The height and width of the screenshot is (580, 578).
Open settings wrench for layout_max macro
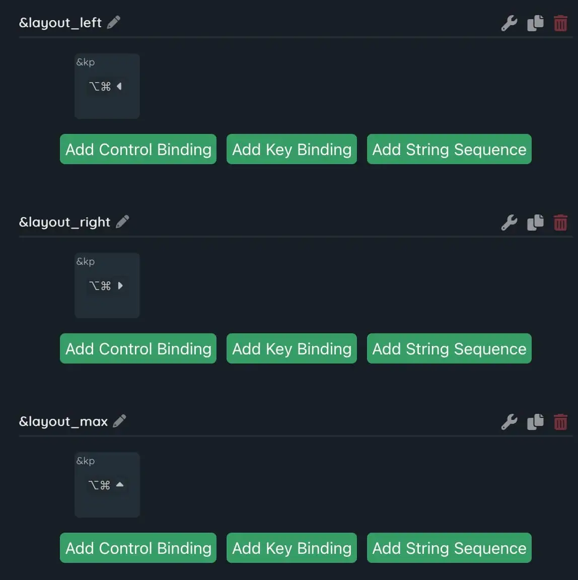tap(509, 422)
